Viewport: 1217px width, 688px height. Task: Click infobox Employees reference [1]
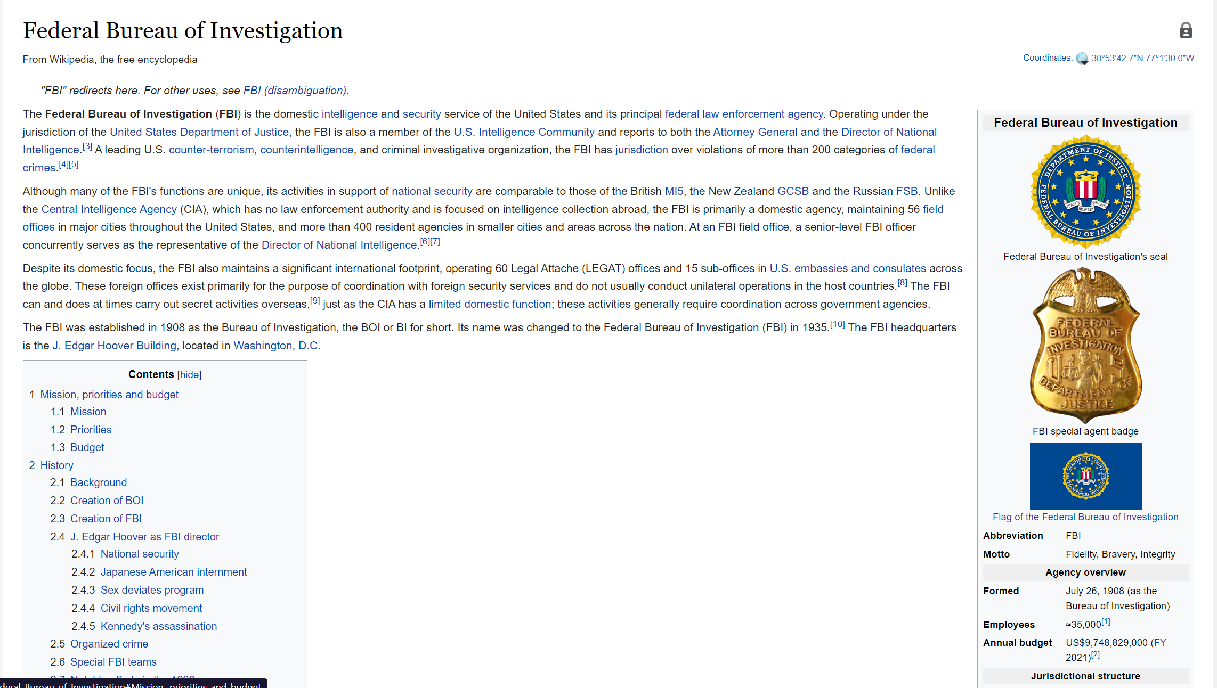click(x=1106, y=621)
